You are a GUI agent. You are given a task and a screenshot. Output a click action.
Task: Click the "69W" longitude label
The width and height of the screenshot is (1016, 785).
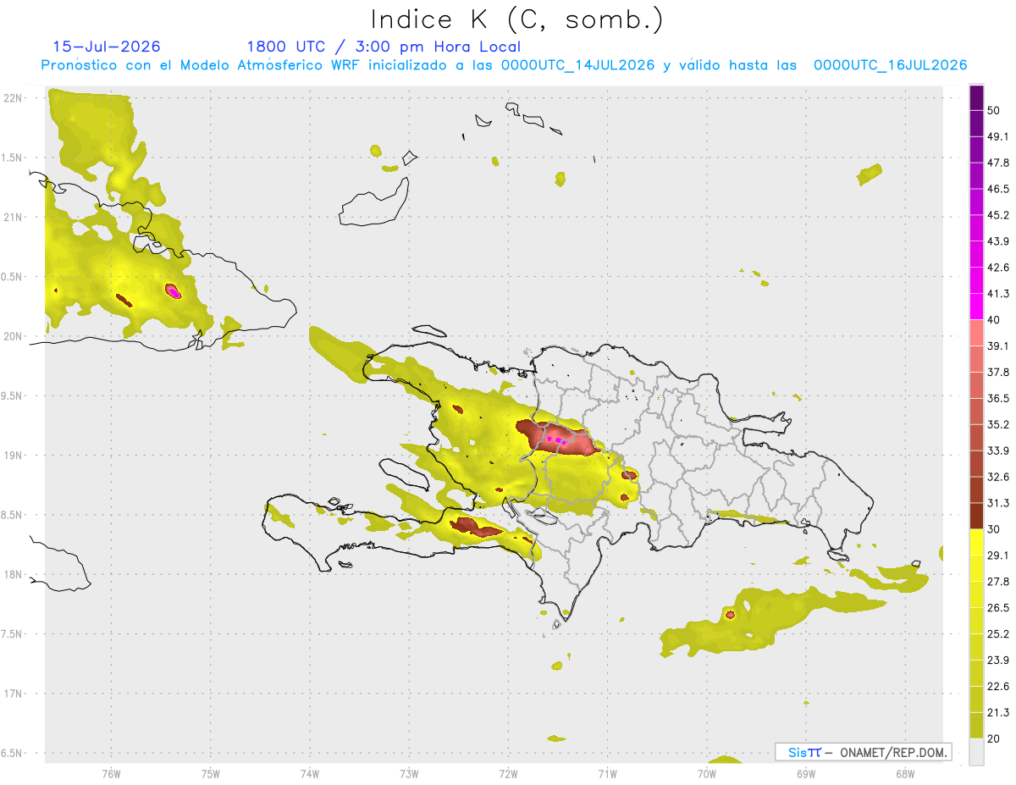805,773
